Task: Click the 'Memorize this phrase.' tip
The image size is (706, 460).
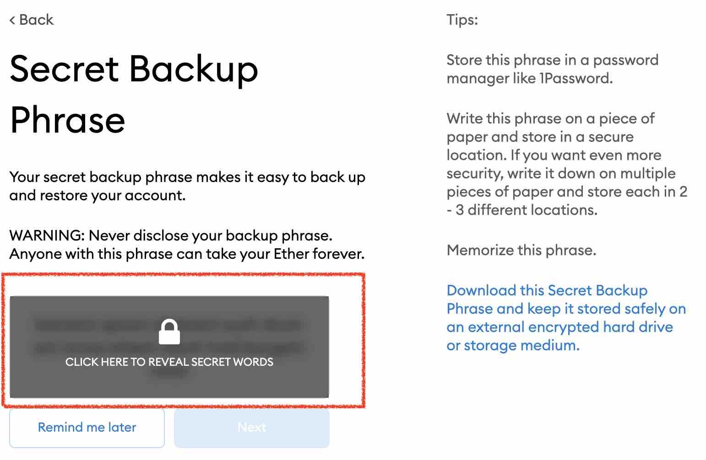Action: [x=521, y=250]
